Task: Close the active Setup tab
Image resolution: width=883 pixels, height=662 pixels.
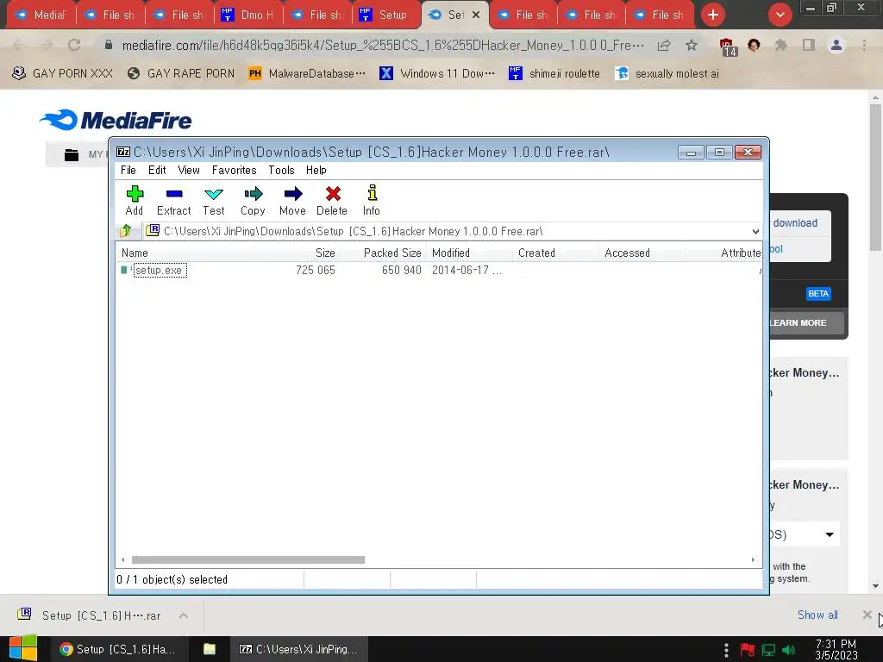Action: tap(476, 15)
